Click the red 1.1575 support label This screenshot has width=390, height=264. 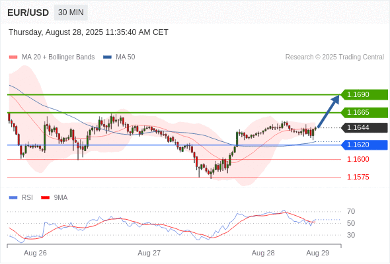(358, 177)
